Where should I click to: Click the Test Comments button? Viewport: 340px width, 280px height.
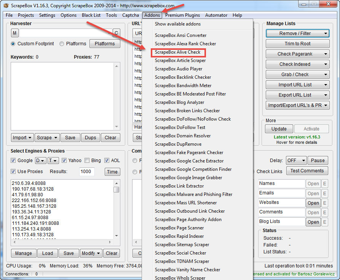[x=307, y=171]
